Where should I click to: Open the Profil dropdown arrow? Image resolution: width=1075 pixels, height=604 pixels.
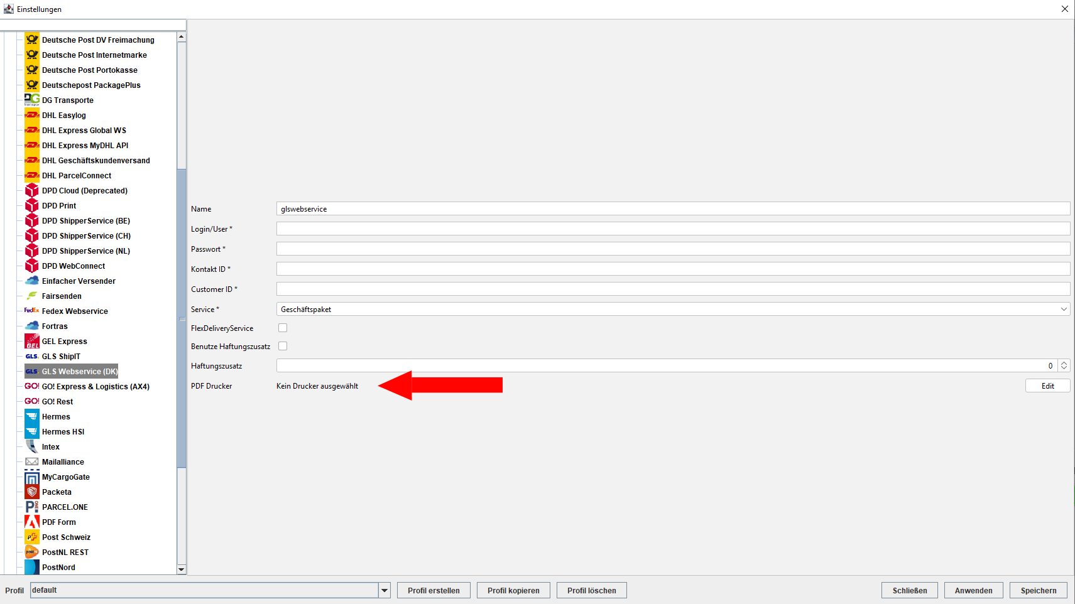pos(385,590)
